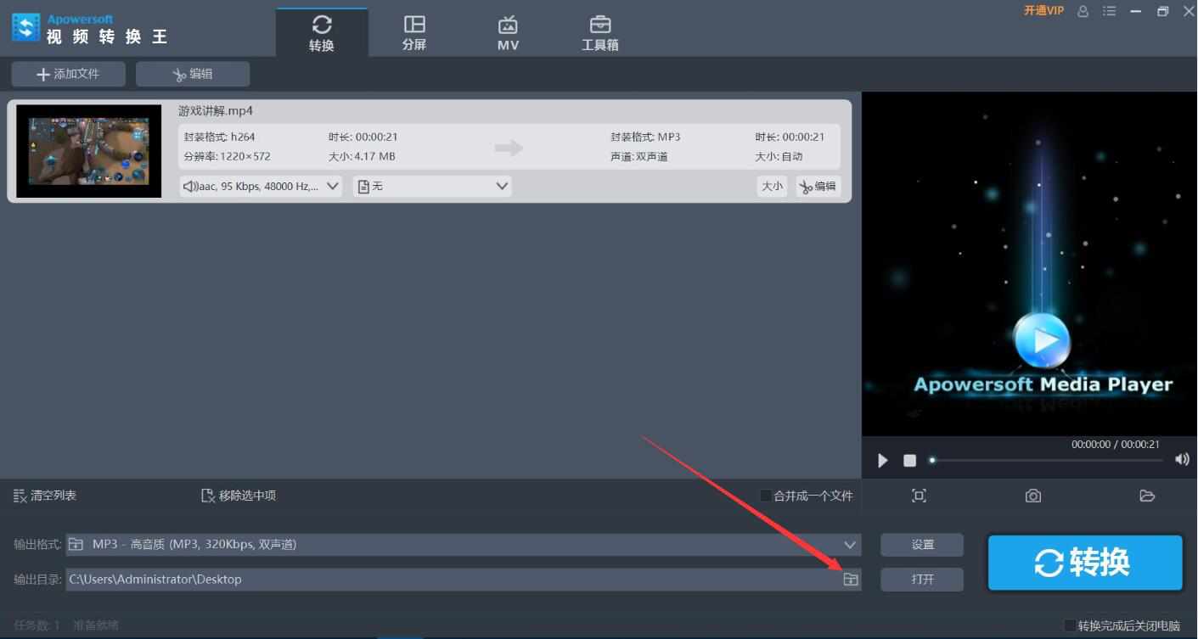The width and height of the screenshot is (1198, 639).
Task: Play the preview video
Action: [x=883, y=460]
